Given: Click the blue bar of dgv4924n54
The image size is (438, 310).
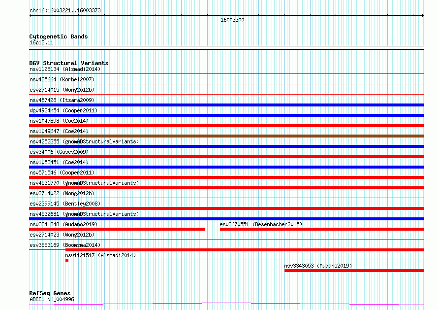Looking at the screenshot, I should pyautogui.click(x=226, y=115).
